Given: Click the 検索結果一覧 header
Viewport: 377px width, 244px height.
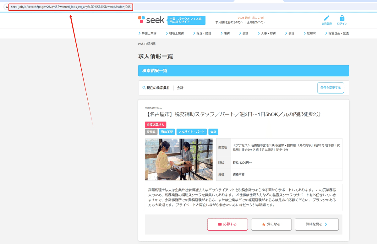Looking at the screenshot, I should [243, 71].
